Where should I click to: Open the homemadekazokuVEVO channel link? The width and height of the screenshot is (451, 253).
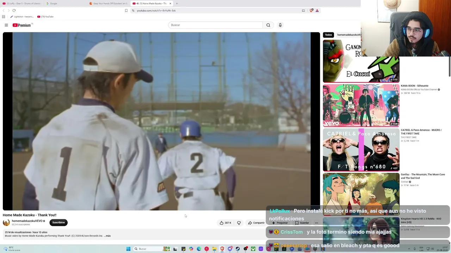27,221
